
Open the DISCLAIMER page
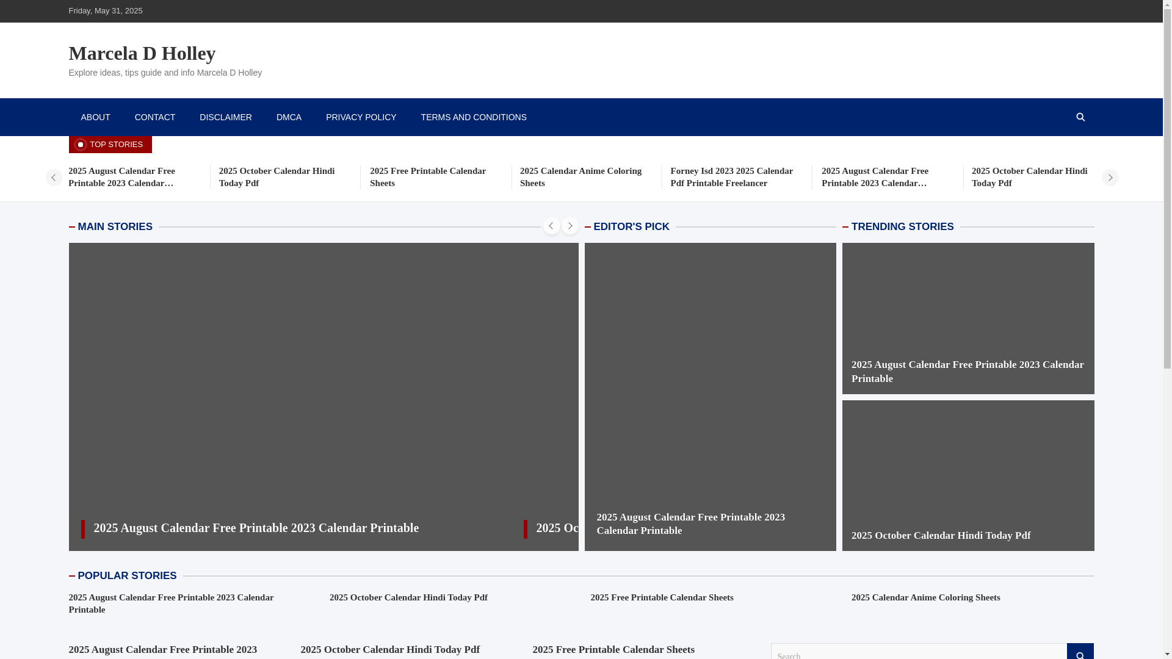[225, 117]
